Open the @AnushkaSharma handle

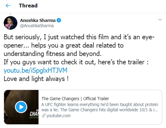(37, 26)
